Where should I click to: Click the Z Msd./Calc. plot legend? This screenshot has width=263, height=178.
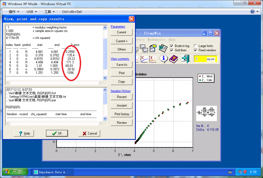(x=206, y=78)
